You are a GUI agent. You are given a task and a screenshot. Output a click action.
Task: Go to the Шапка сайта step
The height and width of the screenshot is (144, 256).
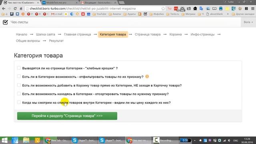coord(46,34)
